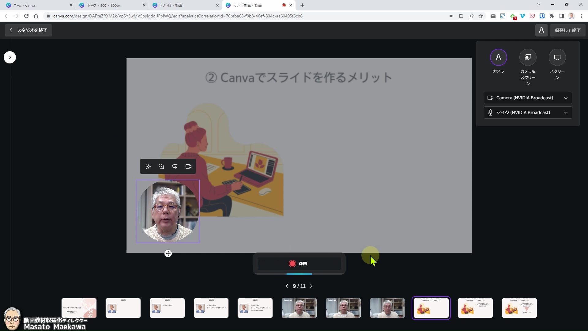This screenshot has height=331, width=588.
Task: Click the Bitwarden shield extension icon
Action: pos(542,16)
